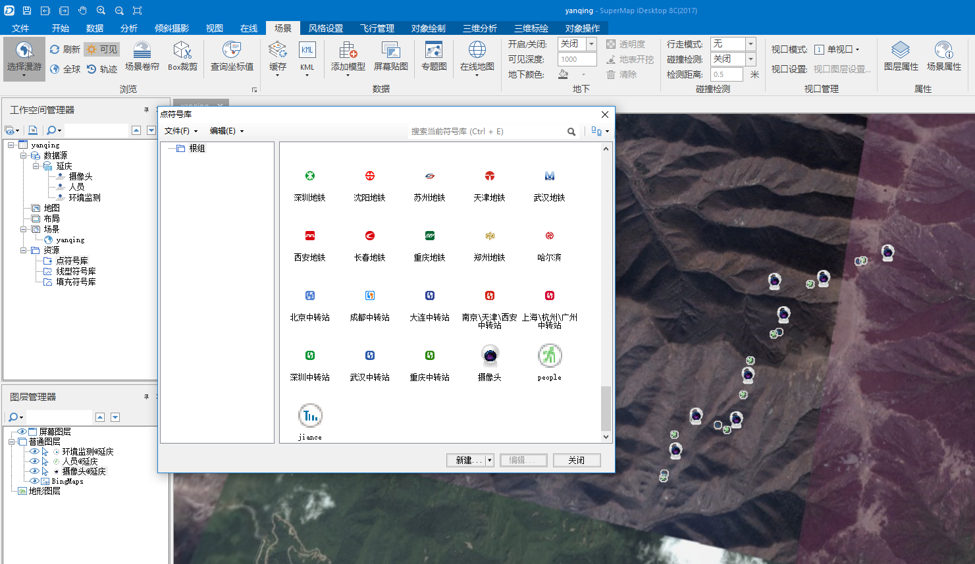Click the search magnifier in symbol library

[x=571, y=132]
